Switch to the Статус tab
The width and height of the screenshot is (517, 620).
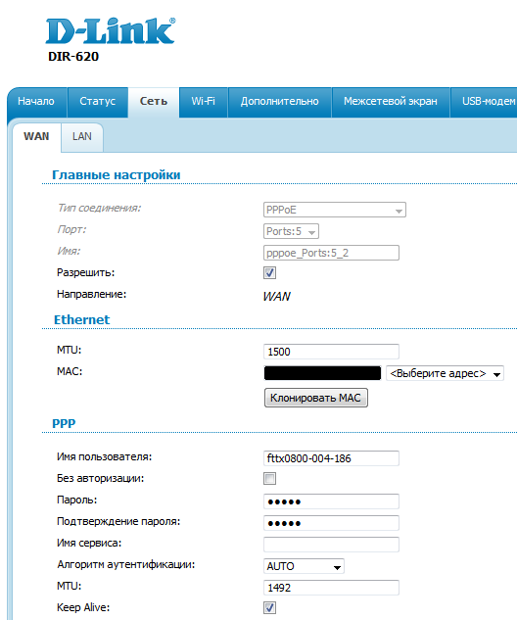(x=98, y=101)
